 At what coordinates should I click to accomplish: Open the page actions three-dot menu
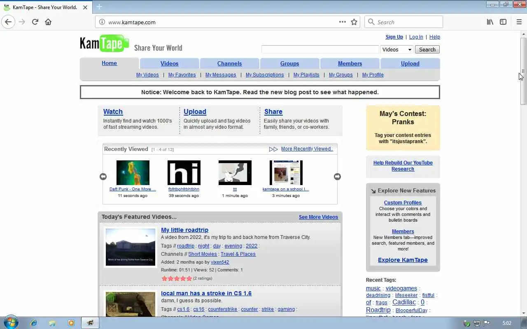(x=343, y=22)
